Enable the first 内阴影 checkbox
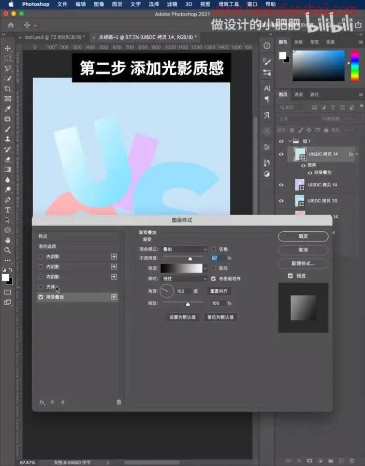 coord(41,257)
